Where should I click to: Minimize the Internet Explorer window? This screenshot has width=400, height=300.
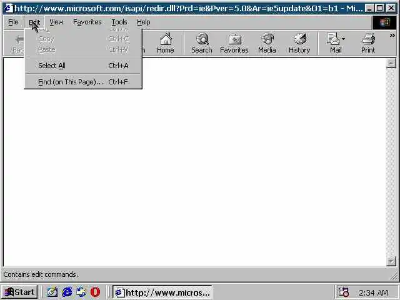coord(369,8)
